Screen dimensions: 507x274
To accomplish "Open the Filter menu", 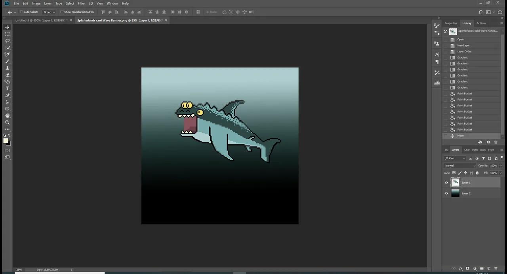I will 81,3.
